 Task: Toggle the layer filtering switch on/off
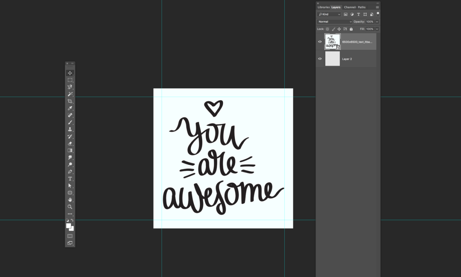377,14
